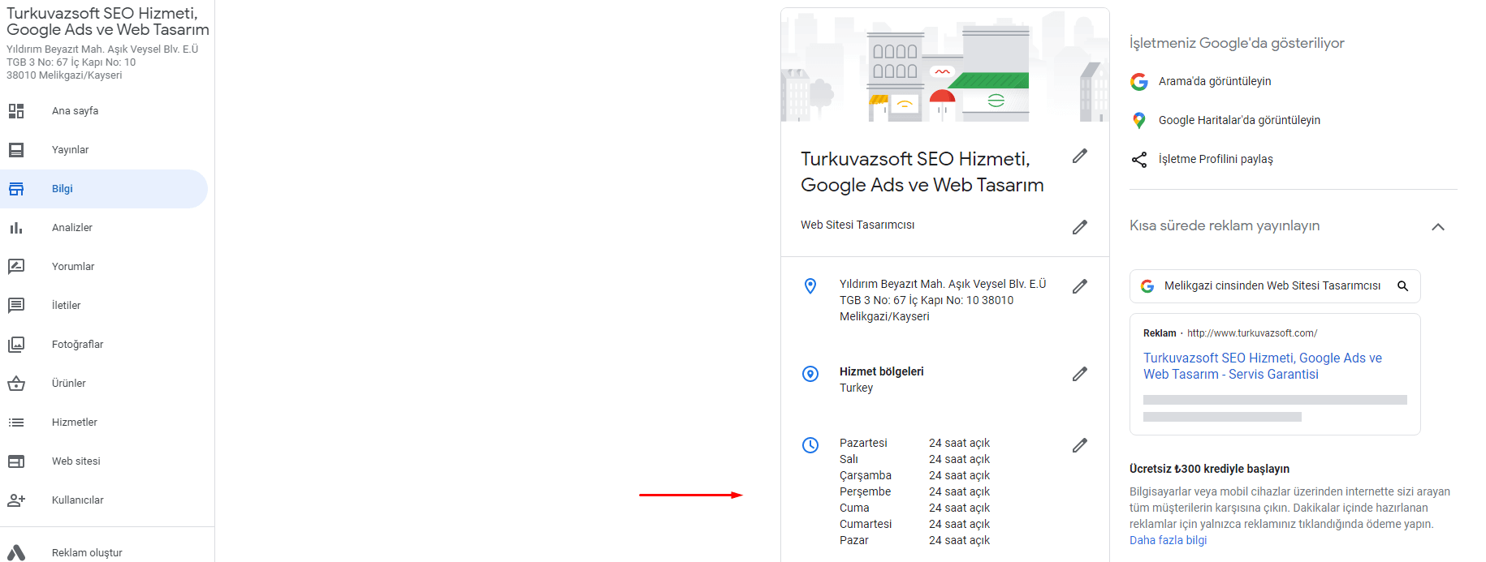Open Google Haritalar'da görüntüleyin link
The width and height of the screenshot is (1486, 562).
tap(1239, 121)
